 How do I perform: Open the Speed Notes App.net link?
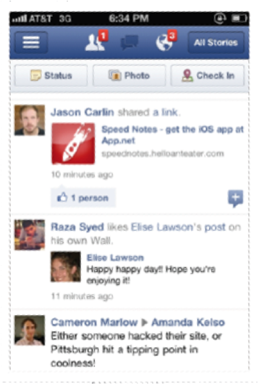173,134
